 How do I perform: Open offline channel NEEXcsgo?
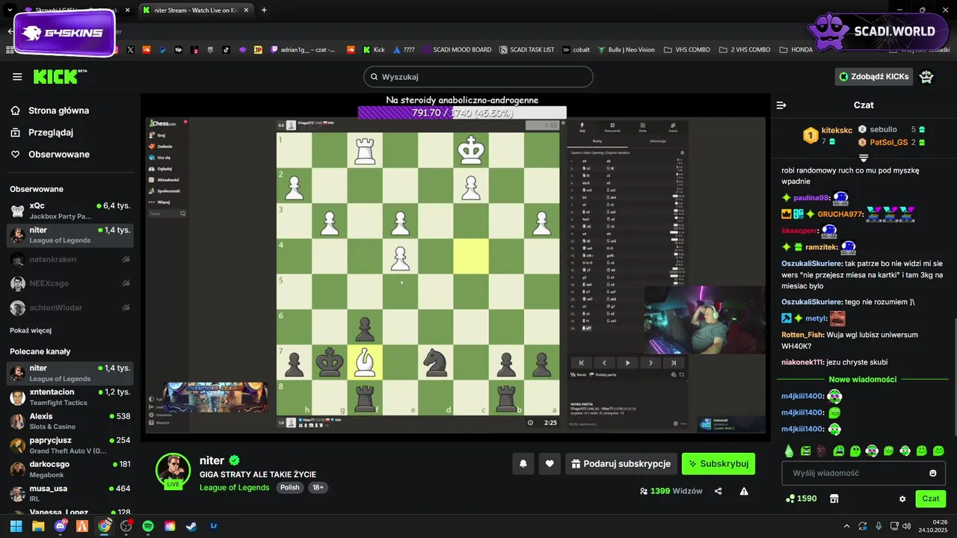coord(70,283)
